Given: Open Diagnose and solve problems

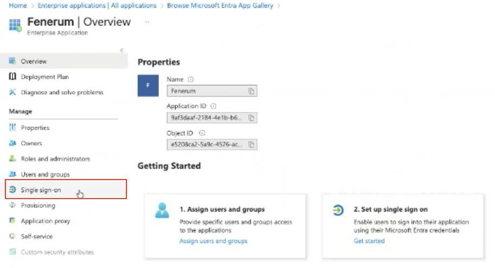Looking at the screenshot, I should 62,92.
